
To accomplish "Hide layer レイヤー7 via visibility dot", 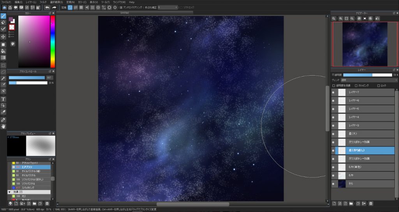I will coord(333,93).
